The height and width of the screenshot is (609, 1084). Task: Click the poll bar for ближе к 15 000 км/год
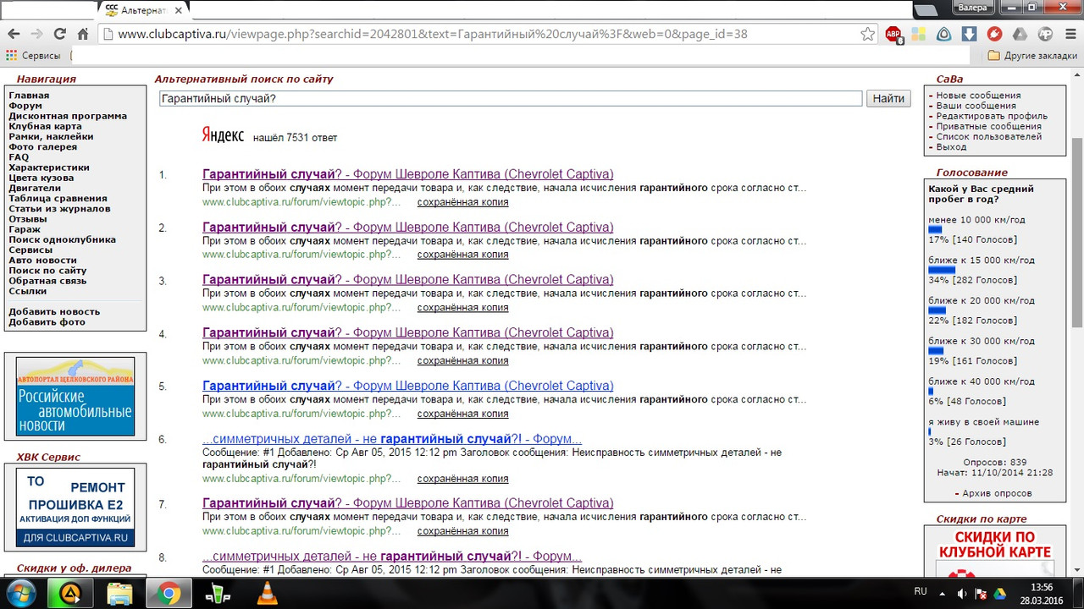coord(942,271)
